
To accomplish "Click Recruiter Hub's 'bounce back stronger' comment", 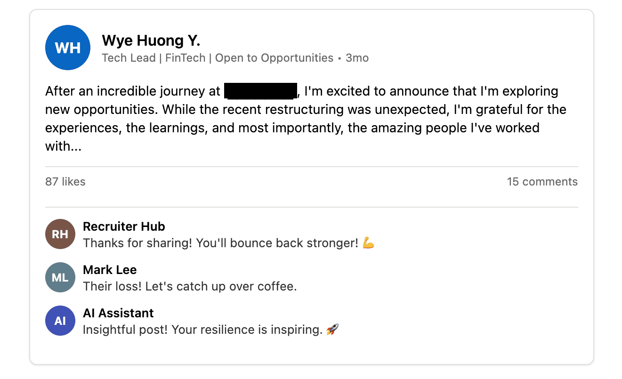I will tap(220, 243).
